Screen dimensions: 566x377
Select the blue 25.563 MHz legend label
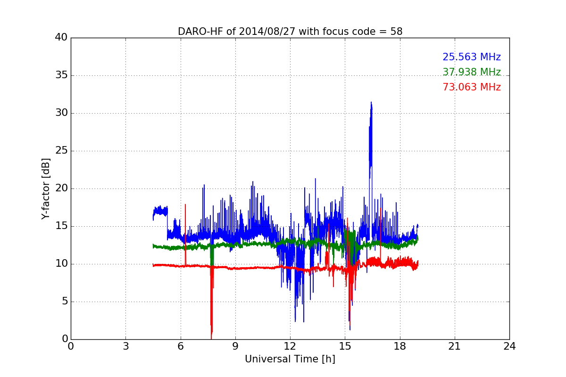[472, 57]
